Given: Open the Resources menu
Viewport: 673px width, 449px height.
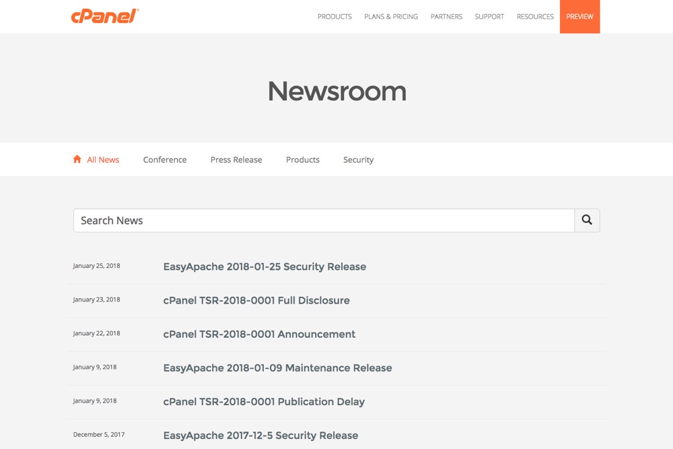Looking at the screenshot, I should tap(535, 16).
